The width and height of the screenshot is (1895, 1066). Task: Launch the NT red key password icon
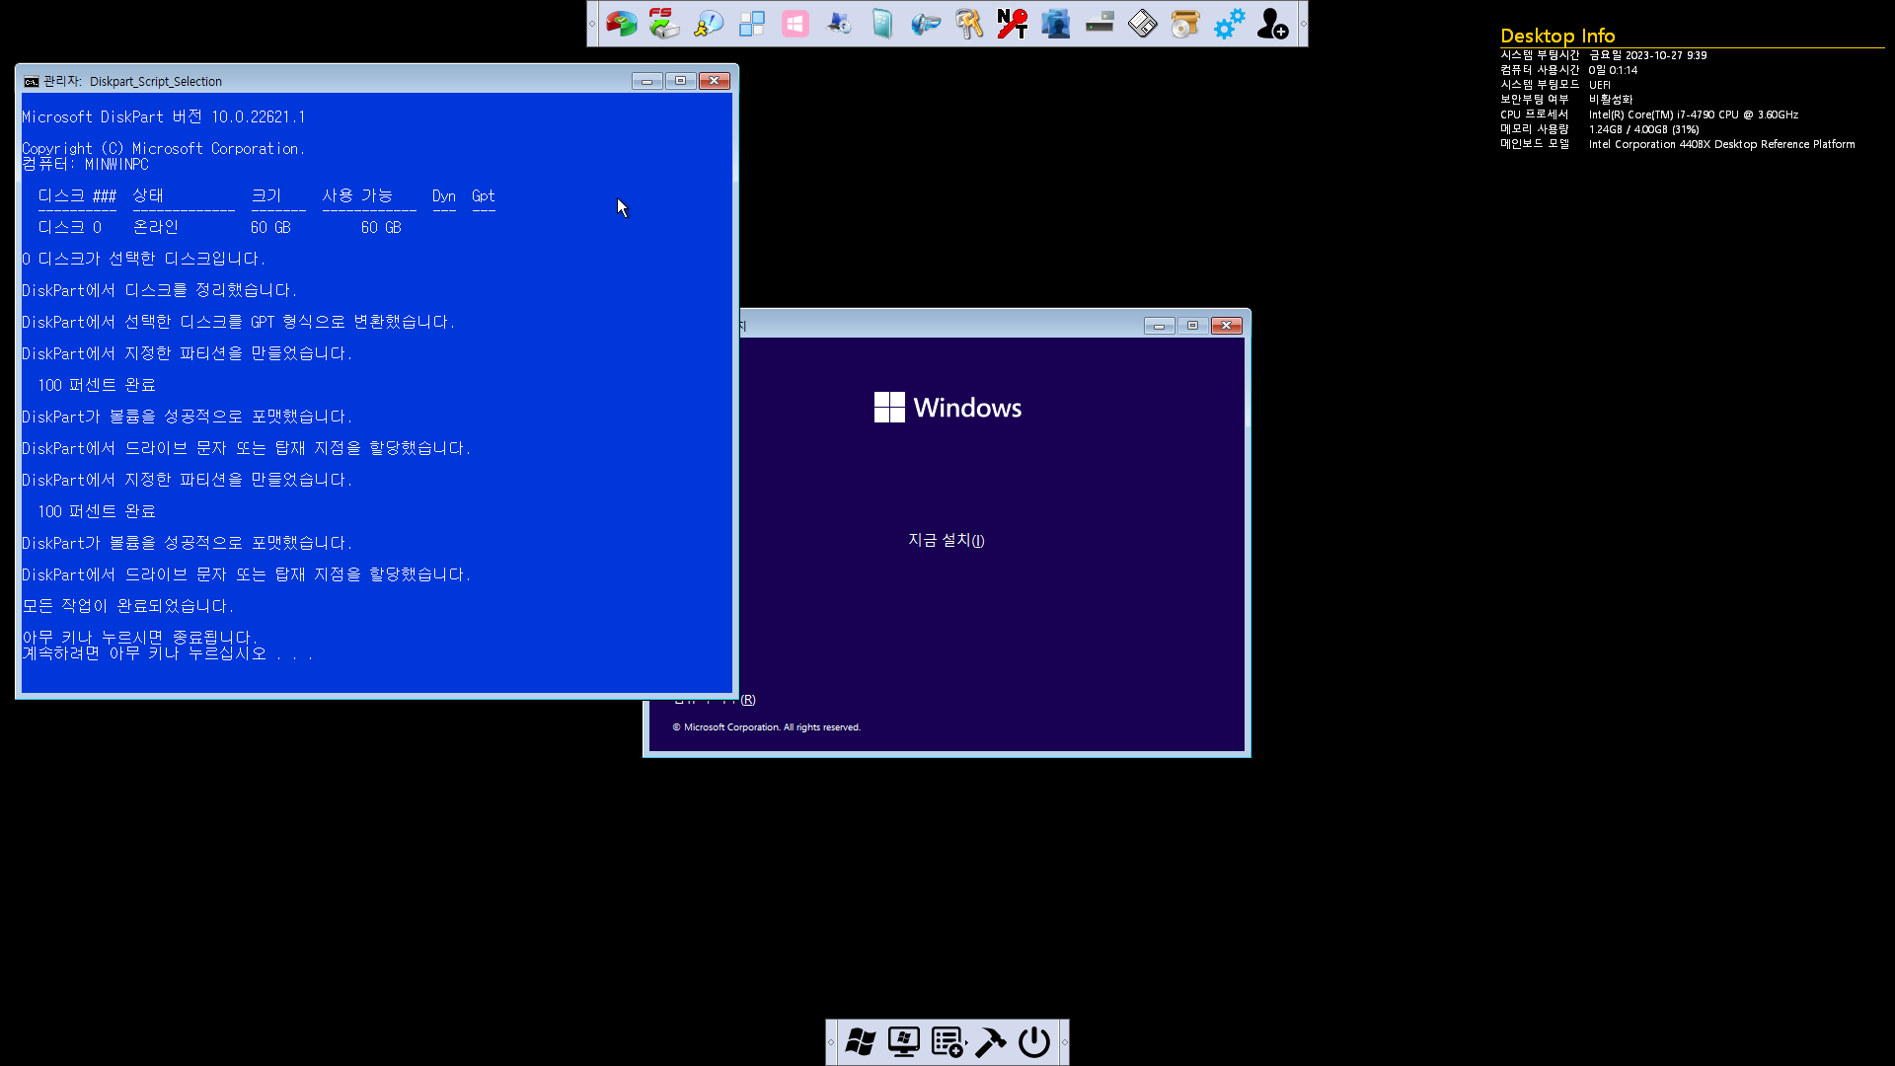click(x=1013, y=24)
